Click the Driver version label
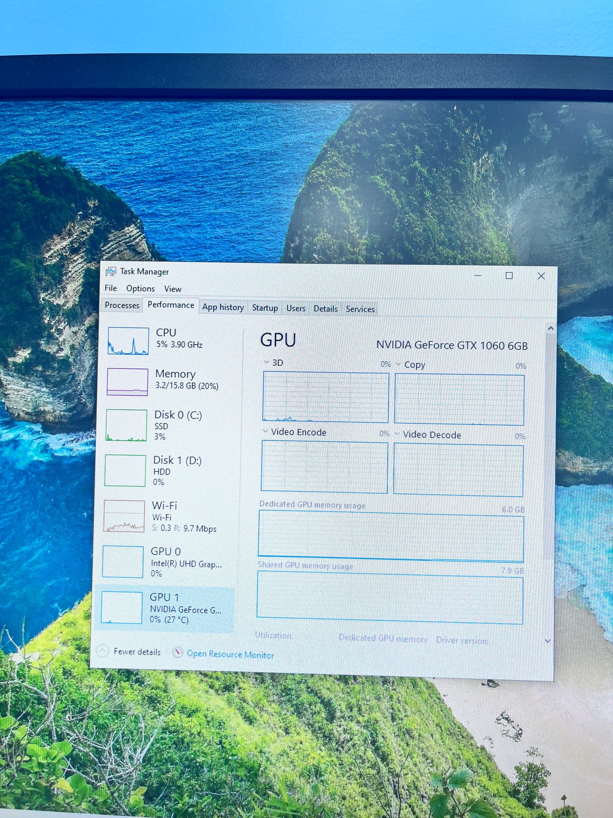The width and height of the screenshot is (613, 818). point(462,640)
